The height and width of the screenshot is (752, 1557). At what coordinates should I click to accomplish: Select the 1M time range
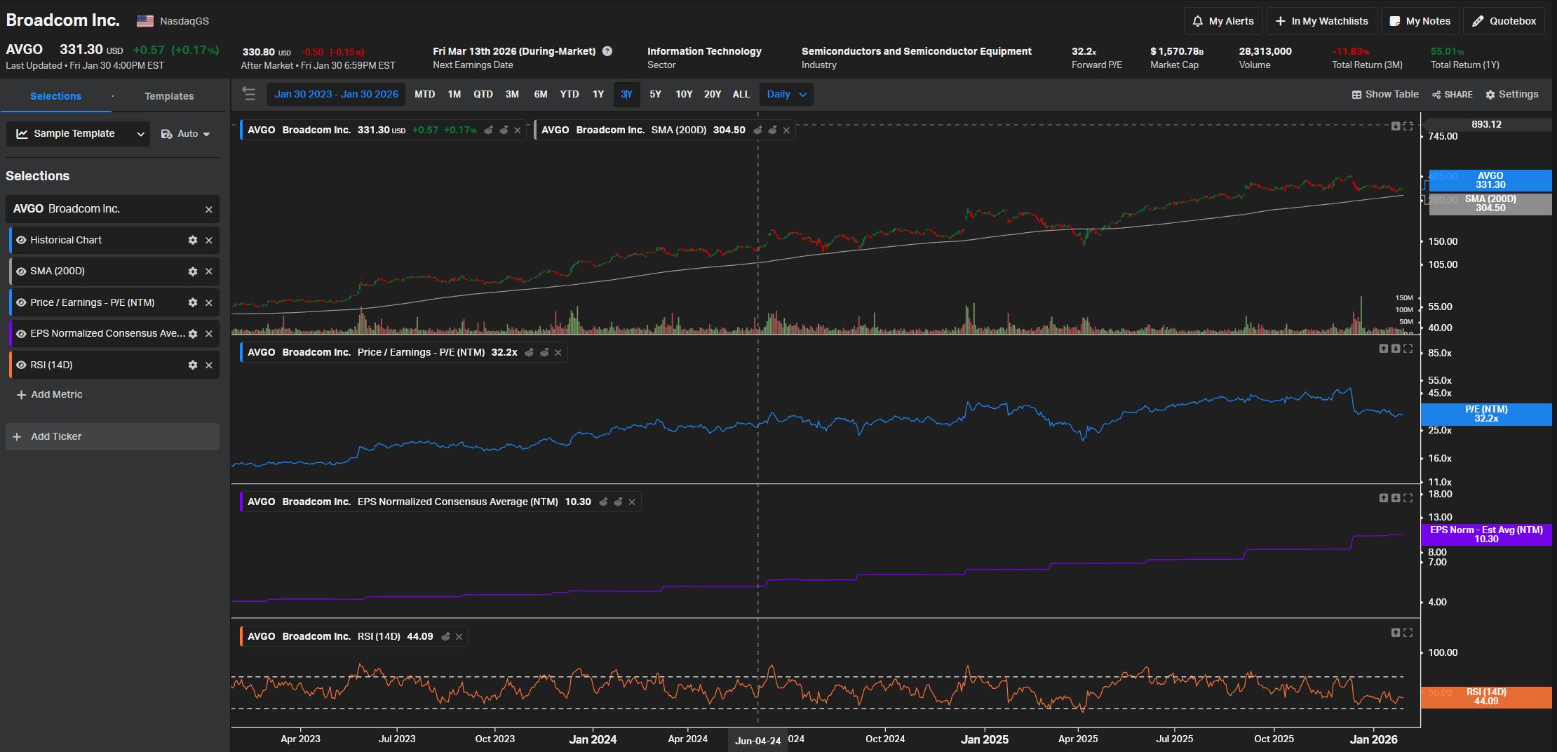[x=454, y=94]
